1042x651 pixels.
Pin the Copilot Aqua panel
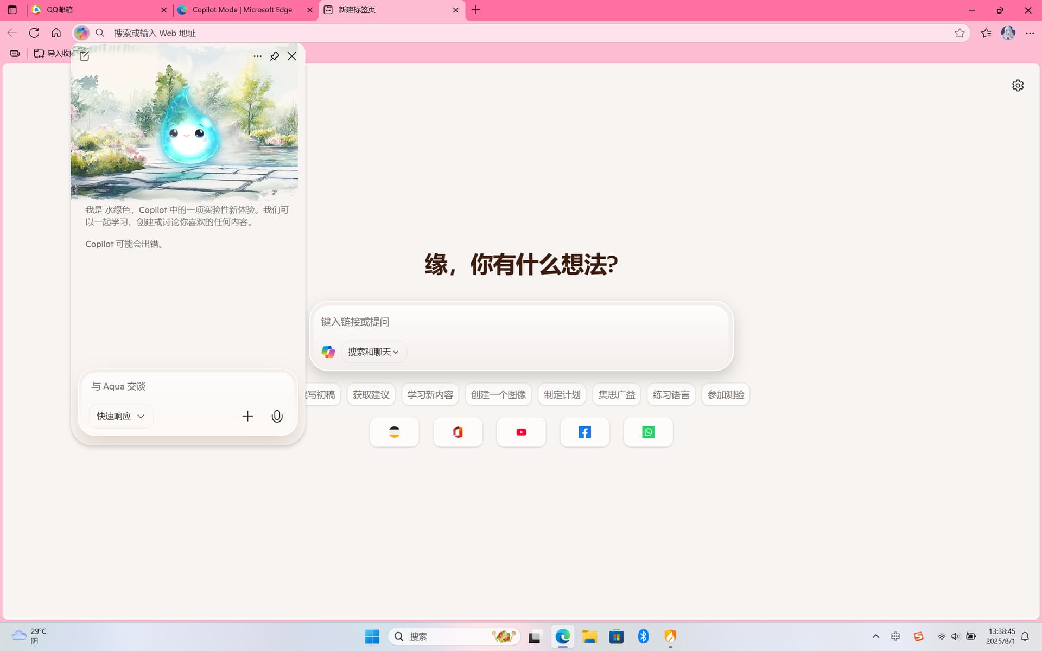(x=275, y=56)
